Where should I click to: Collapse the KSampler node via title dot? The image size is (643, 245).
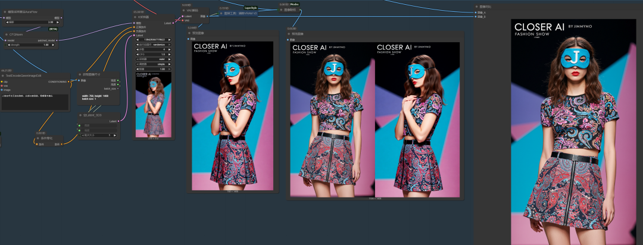coord(135,17)
